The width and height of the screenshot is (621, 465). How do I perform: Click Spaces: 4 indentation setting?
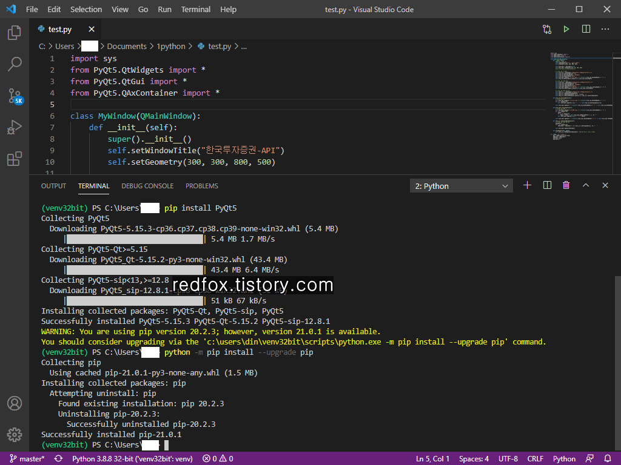coord(474,459)
